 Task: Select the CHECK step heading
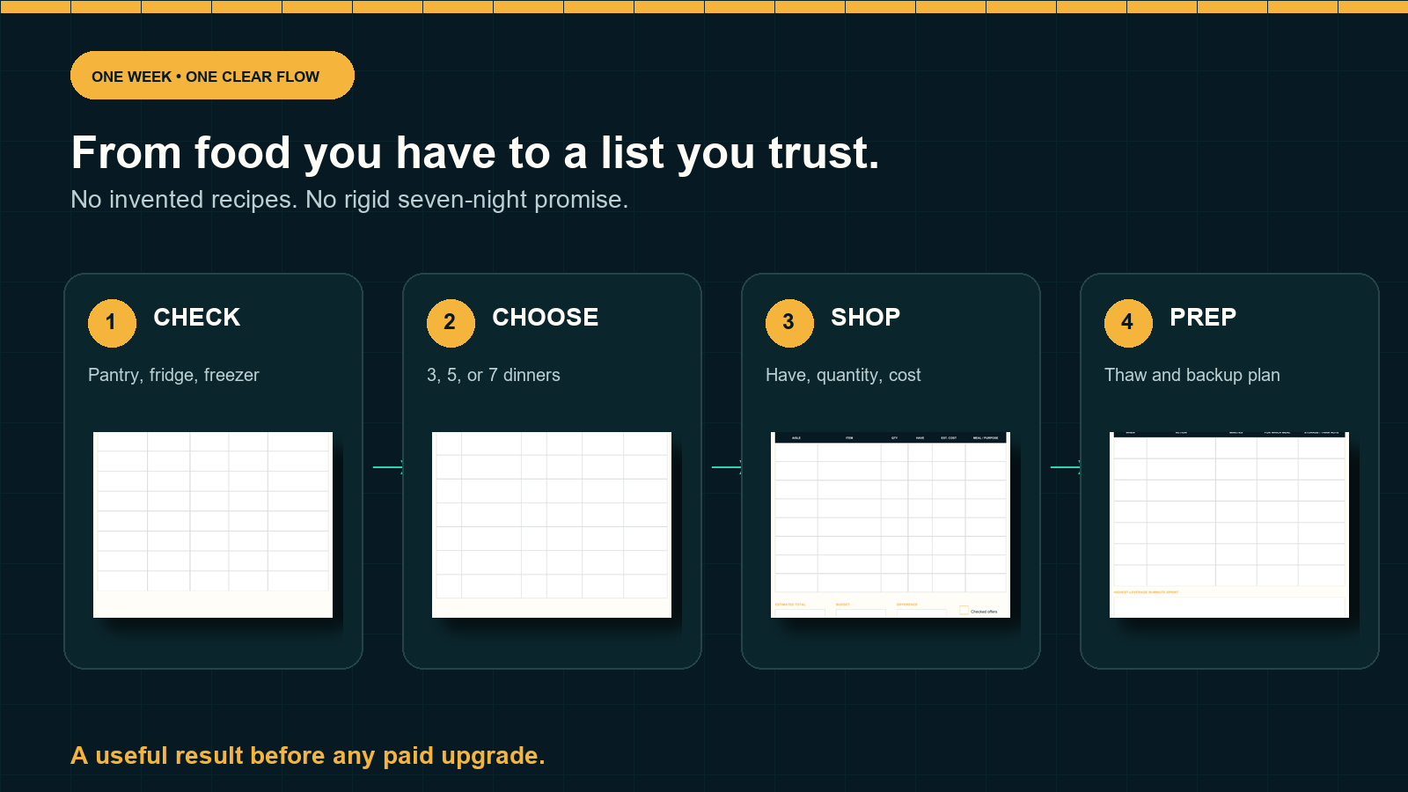click(197, 317)
